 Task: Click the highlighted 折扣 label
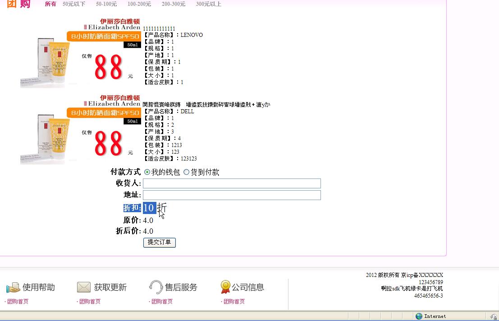click(x=132, y=208)
